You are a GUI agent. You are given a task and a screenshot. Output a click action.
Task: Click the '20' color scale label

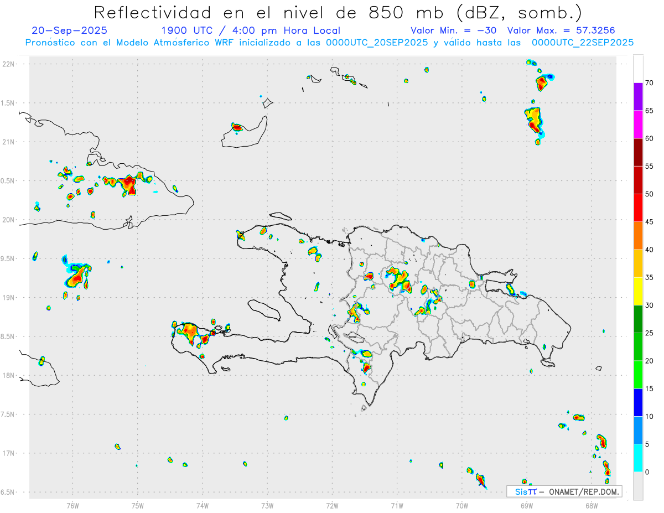(650, 361)
